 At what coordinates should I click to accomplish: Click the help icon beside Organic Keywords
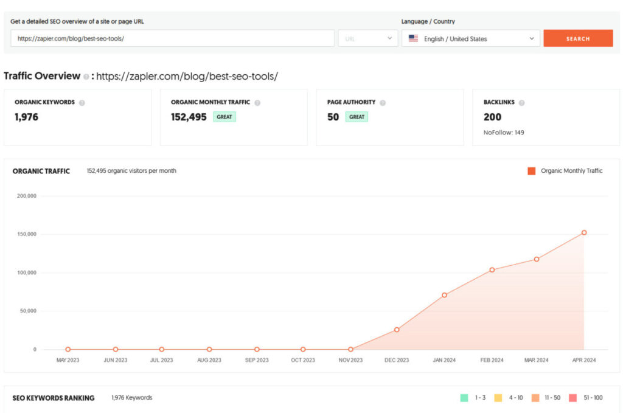click(x=82, y=103)
